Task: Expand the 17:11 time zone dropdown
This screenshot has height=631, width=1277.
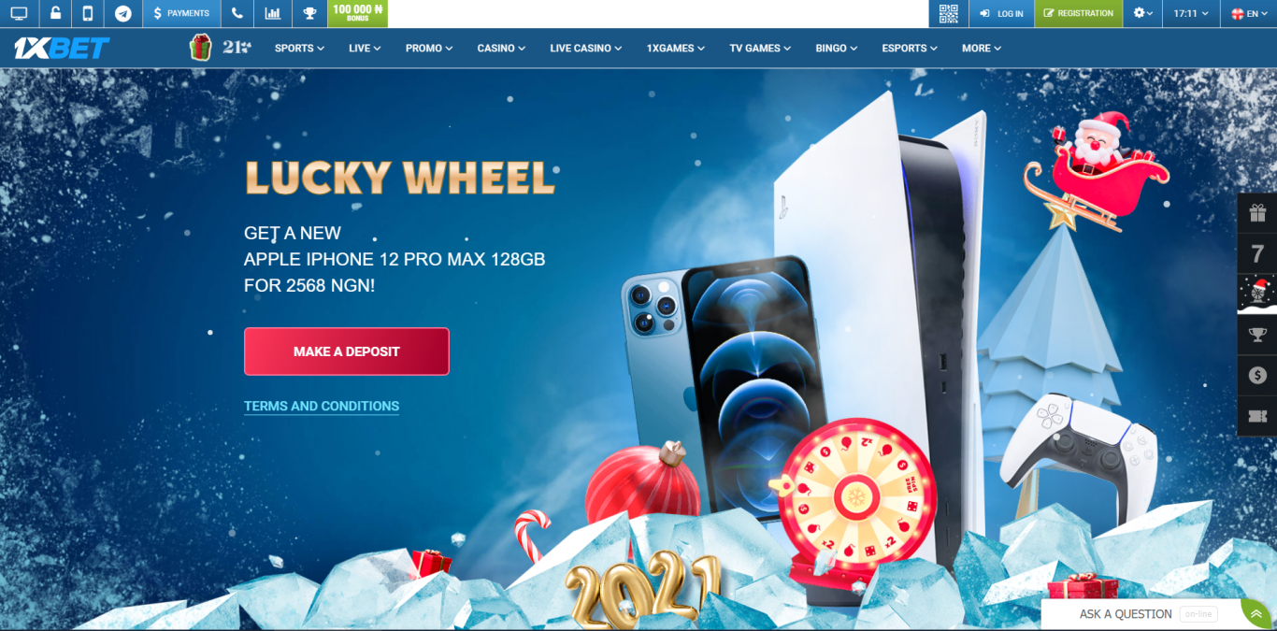Action: coord(1191,13)
